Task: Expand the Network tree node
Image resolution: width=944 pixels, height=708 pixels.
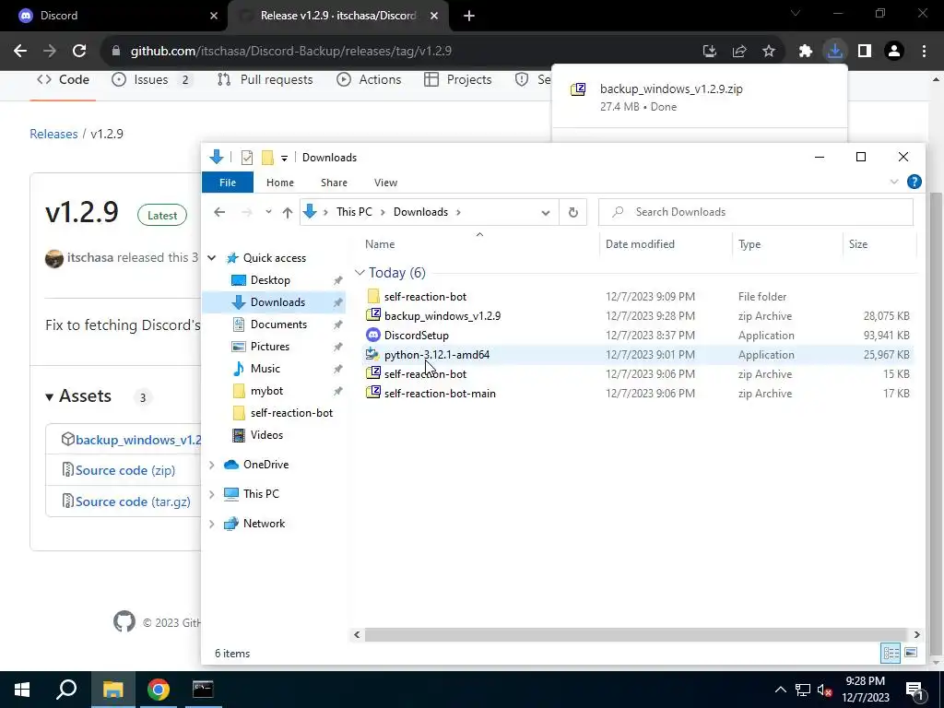Action: 212,524
